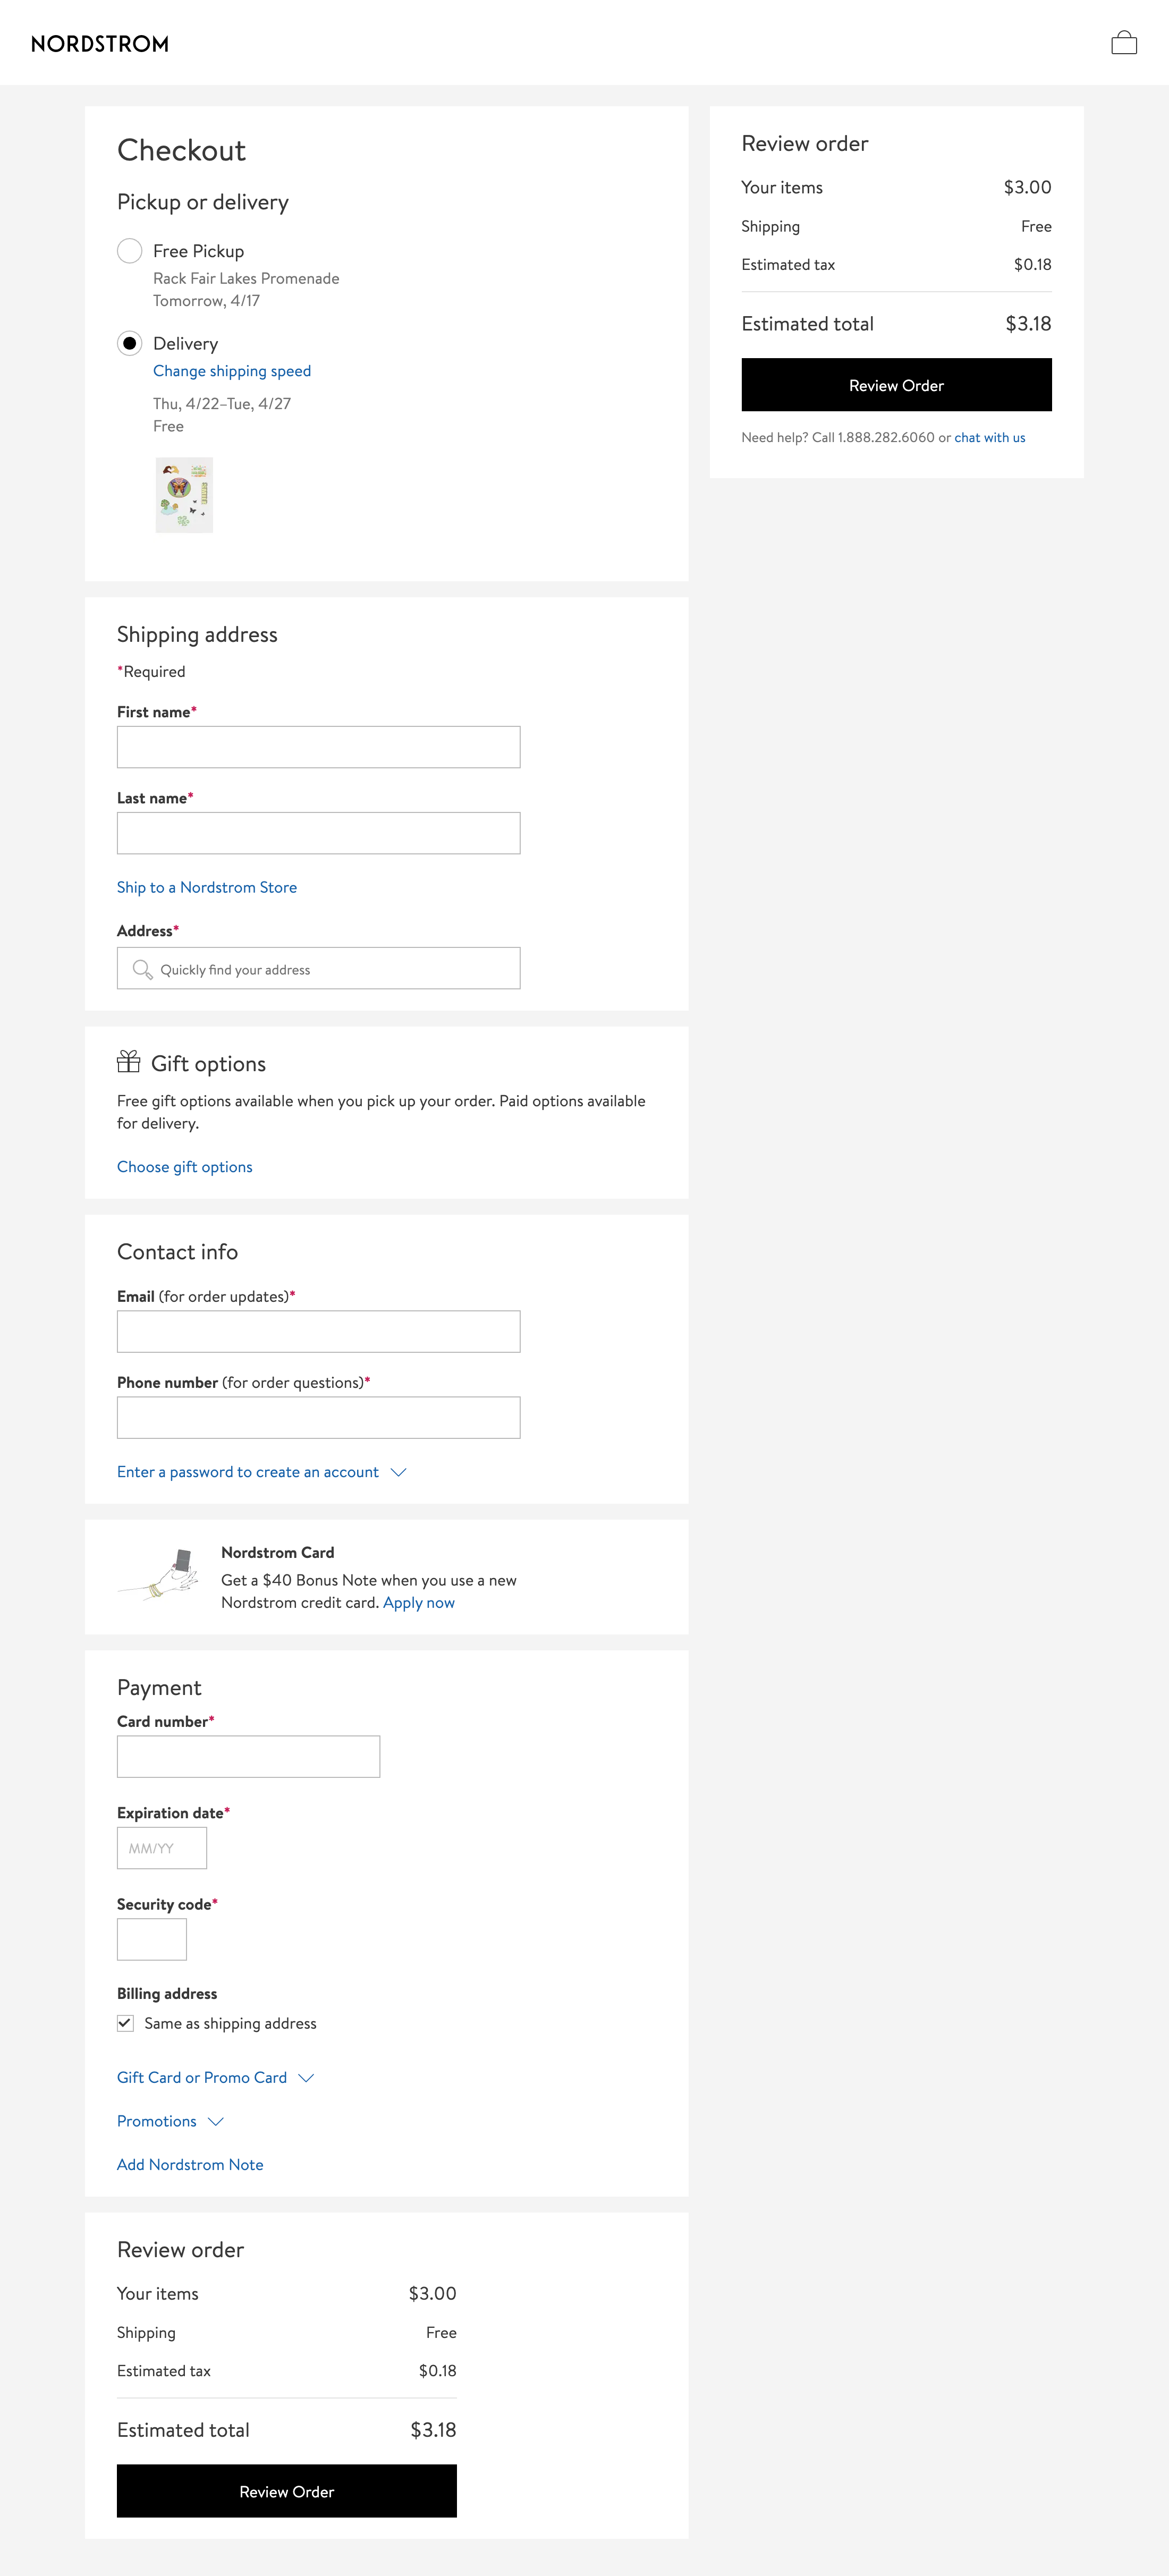This screenshot has height=2576, width=1169.
Task: Open chat with us
Action: point(989,437)
